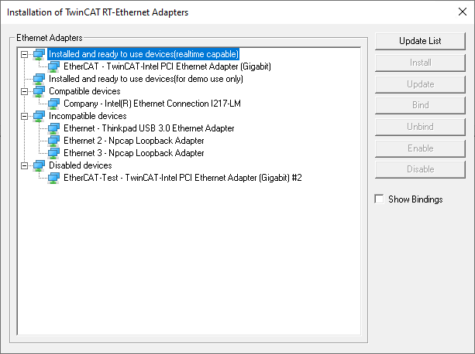Screen dimensions: 475x354
Task: Select the EtherCAT-Test Gigabit #2 adapter
Action: (182, 178)
